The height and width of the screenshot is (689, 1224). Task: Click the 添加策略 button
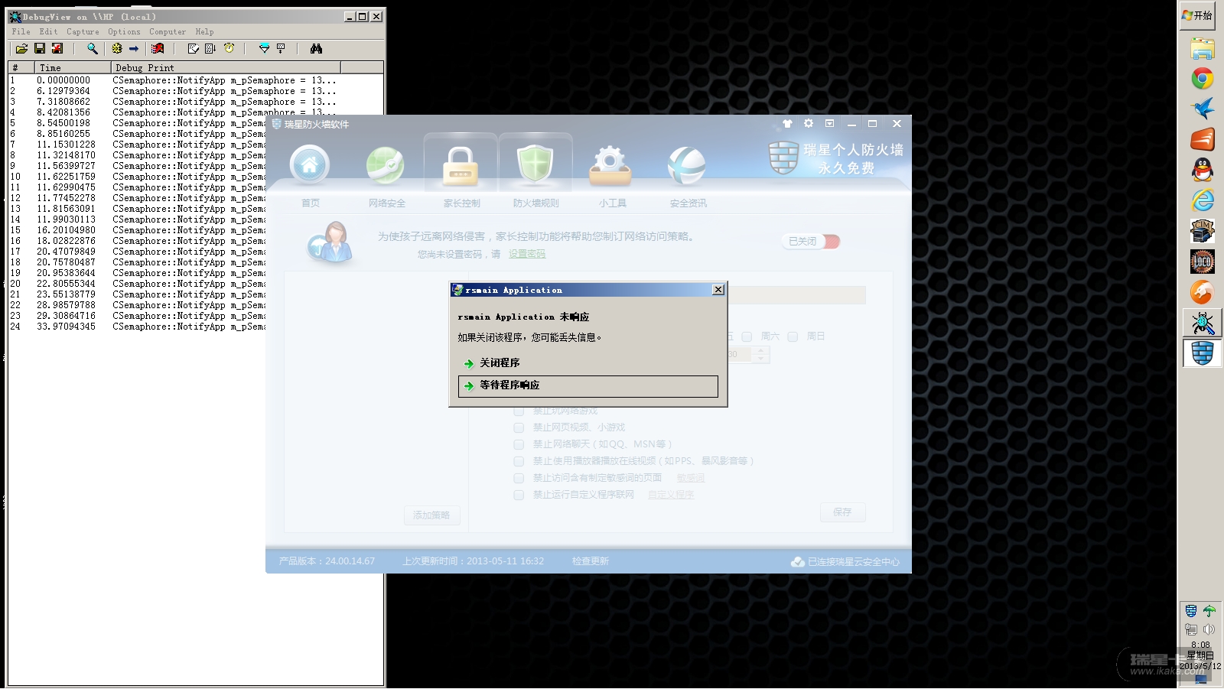coord(431,515)
